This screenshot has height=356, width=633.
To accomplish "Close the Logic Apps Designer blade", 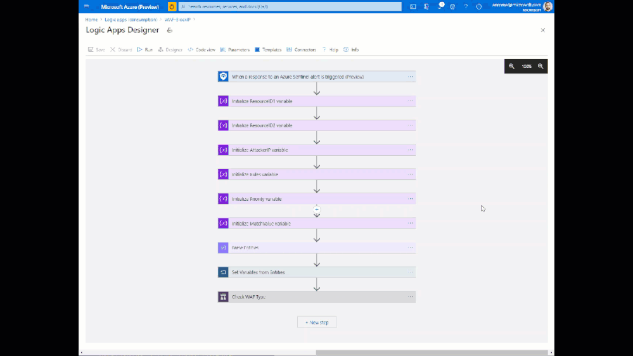I will click(x=542, y=30).
